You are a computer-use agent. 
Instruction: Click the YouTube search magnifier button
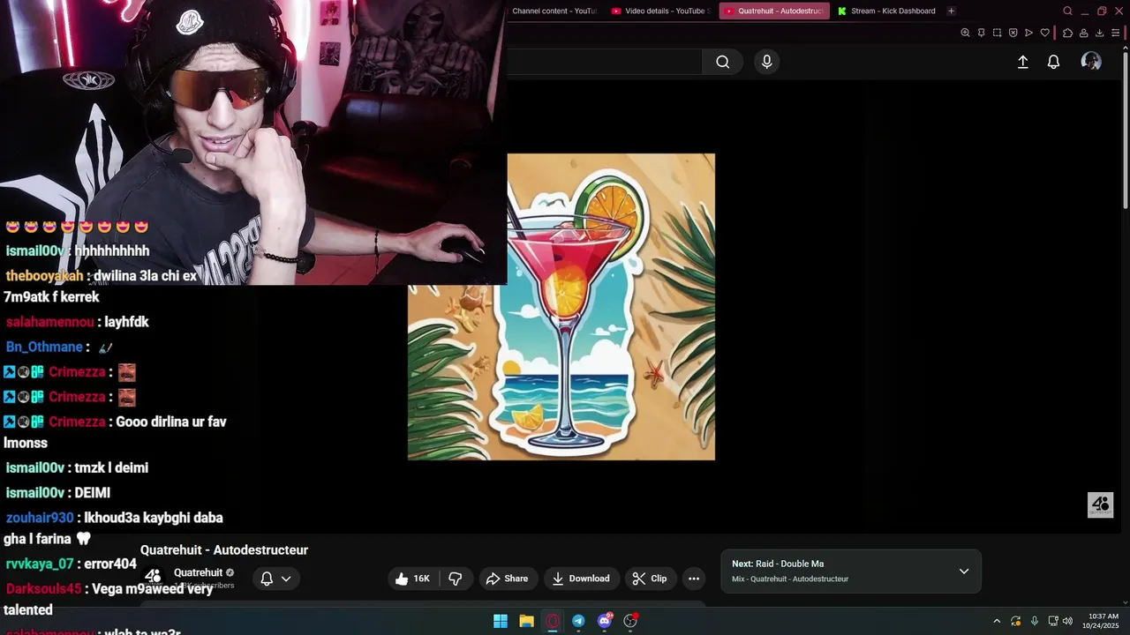(723, 62)
